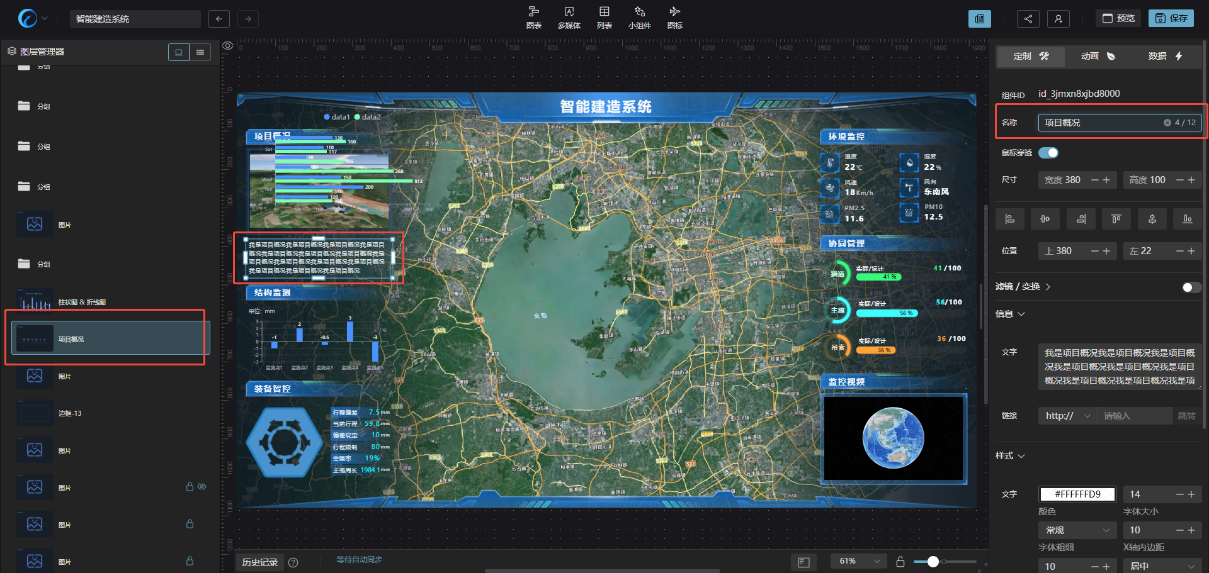Image resolution: width=1209 pixels, height=573 pixels.
Task: Switch layer manager to list view
Action: (200, 52)
